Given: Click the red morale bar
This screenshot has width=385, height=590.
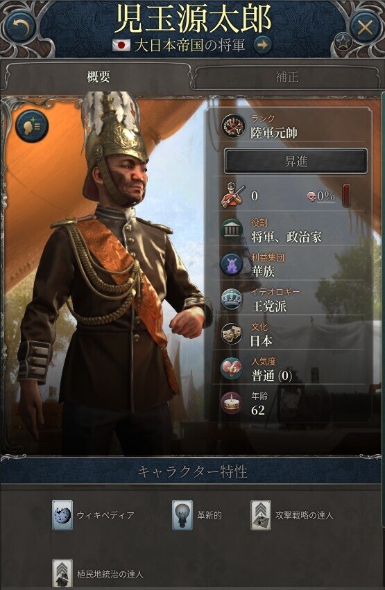Looking at the screenshot, I should click(x=346, y=196).
